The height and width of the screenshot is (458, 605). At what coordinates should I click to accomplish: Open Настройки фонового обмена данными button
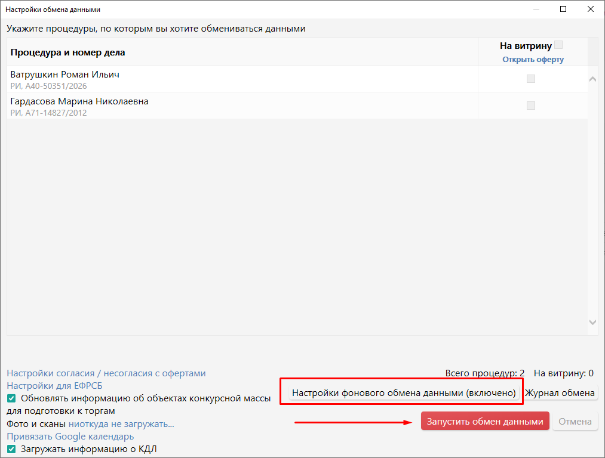click(404, 393)
